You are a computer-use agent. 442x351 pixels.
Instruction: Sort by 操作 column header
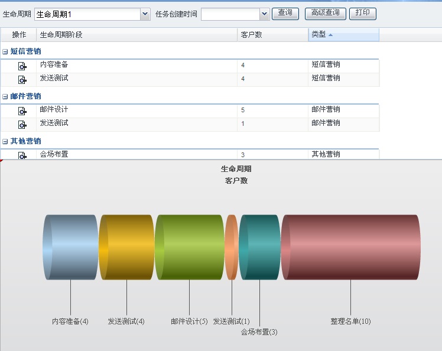tap(18, 35)
